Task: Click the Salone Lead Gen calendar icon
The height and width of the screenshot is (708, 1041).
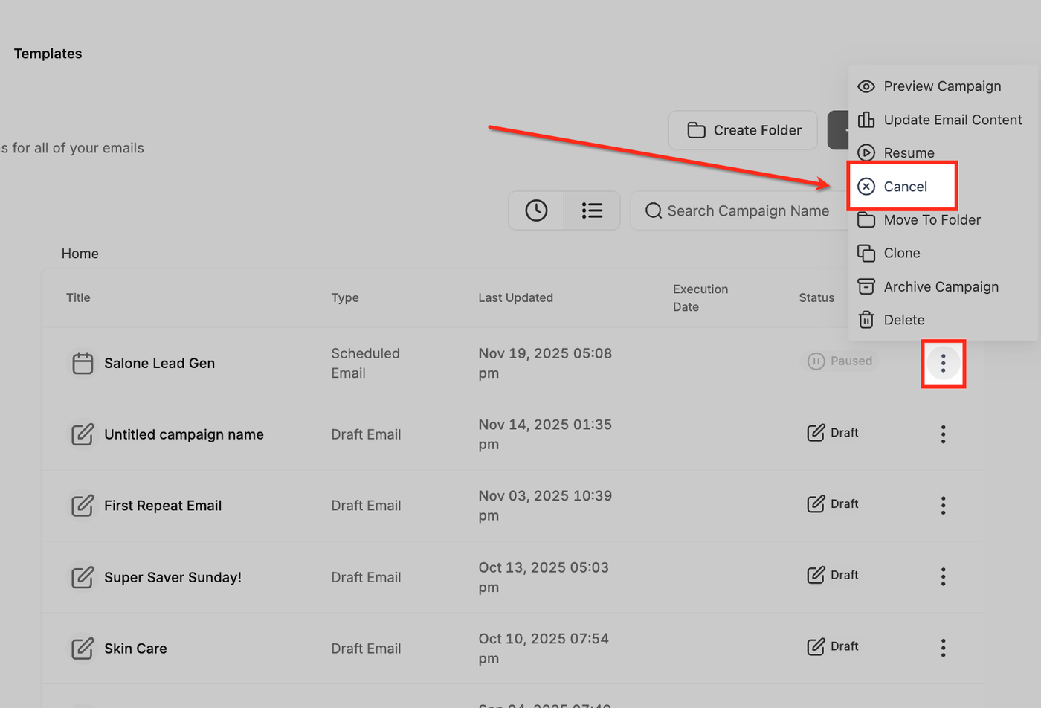Action: (83, 363)
